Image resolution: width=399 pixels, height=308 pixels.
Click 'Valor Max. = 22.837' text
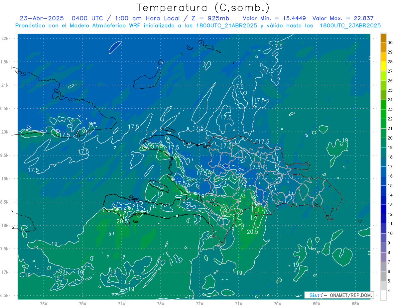pyautogui.click(x=343, y=18)
